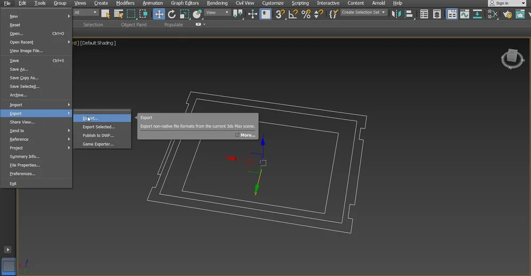This screenshot has width=531, height=276.
Task: Open the Rendering menu
Action: (217, 3)
